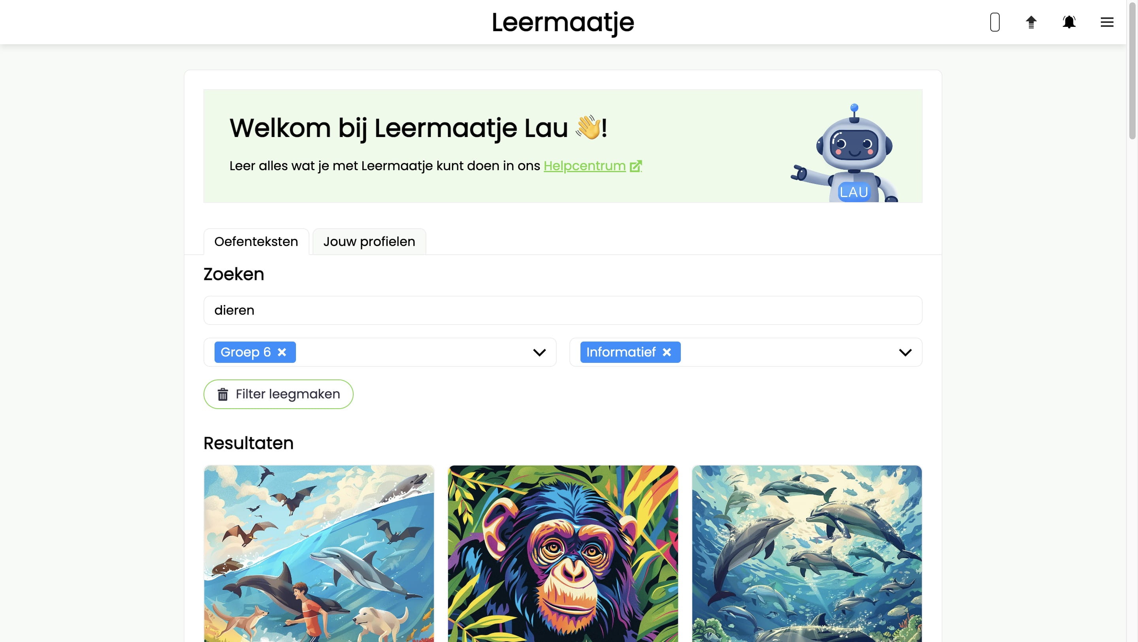
Task: Clear filters with Filter leegmaken button
Action: (x=278, y=394)
